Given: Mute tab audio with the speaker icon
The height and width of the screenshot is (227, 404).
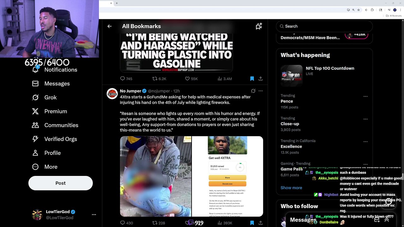Looking at the screenshot, I should pos(366,10).
